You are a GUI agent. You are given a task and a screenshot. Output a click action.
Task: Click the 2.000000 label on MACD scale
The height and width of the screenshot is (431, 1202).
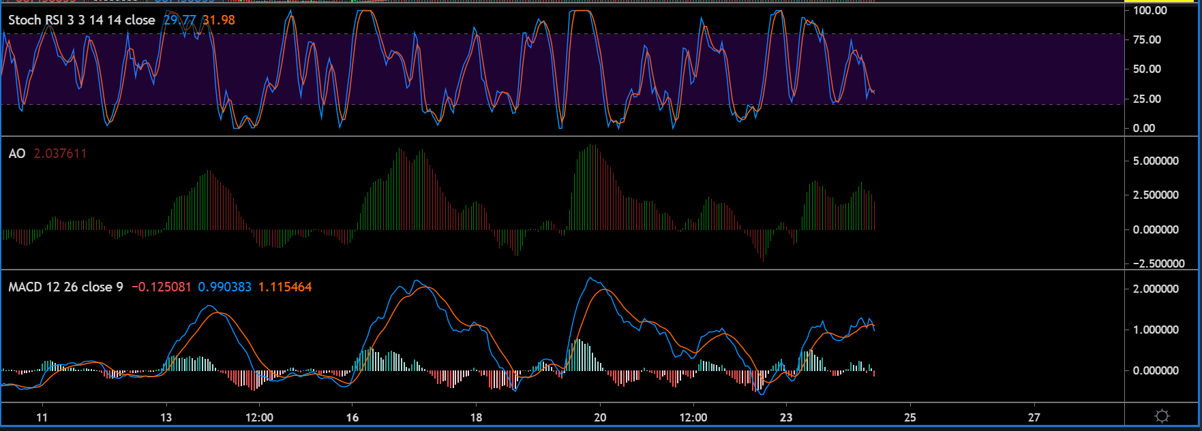tap(1156, 289)
